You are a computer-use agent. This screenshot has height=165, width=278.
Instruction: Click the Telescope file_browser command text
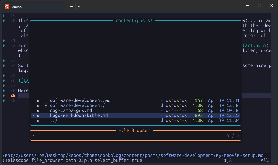(72, 161)
